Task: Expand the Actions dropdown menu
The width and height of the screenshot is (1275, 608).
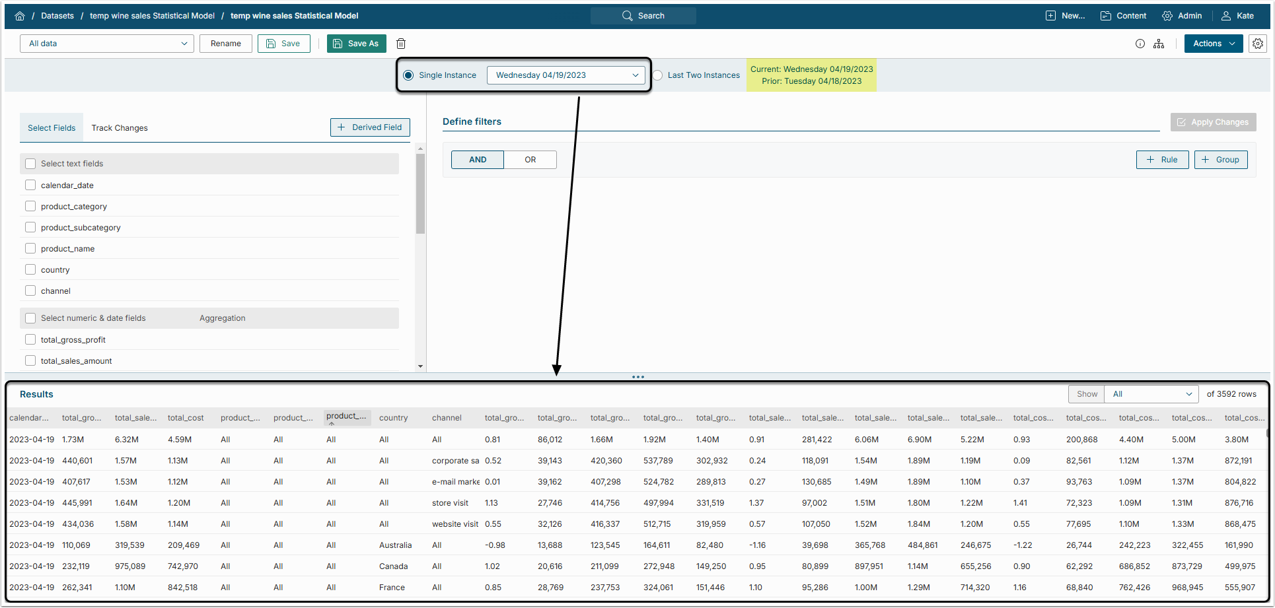Action: click(x=1213, y=44)
